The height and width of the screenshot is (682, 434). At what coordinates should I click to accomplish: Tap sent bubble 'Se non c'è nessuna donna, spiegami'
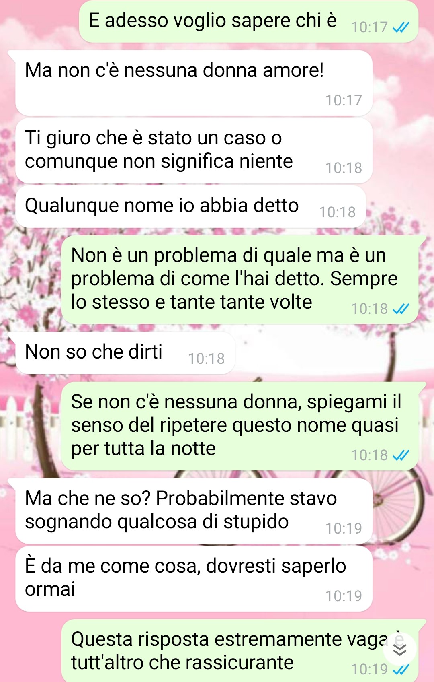240,427
